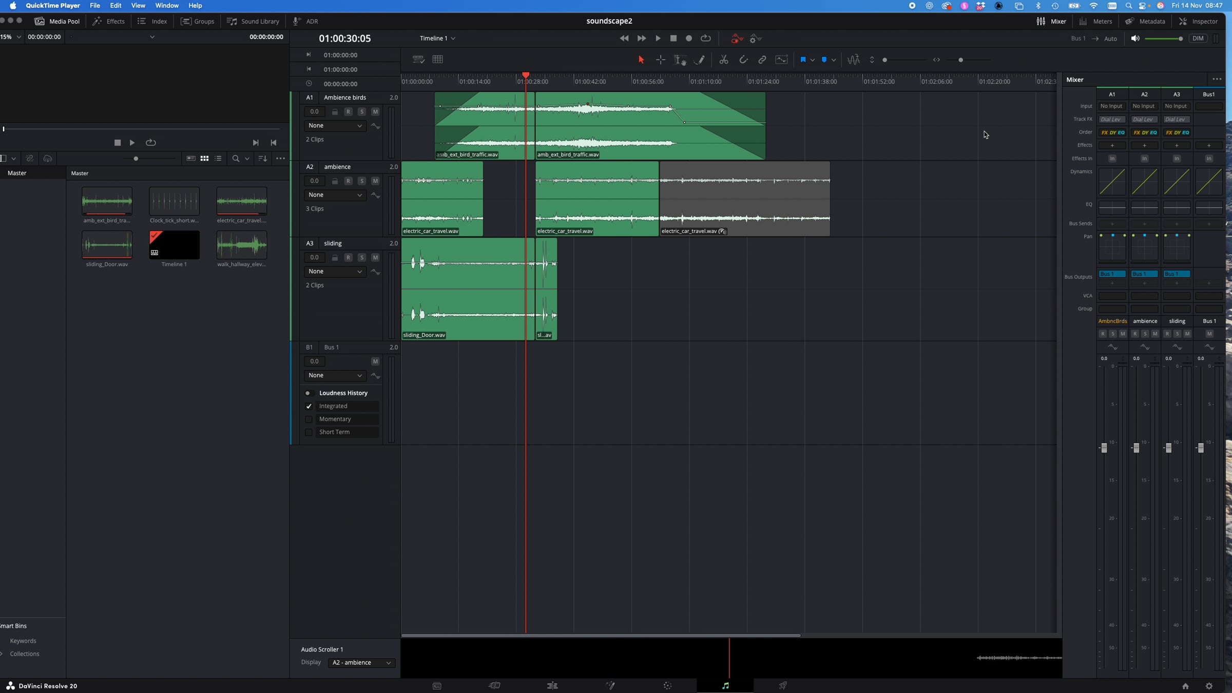Select the range selection I-beam tool

click(680, 60)
